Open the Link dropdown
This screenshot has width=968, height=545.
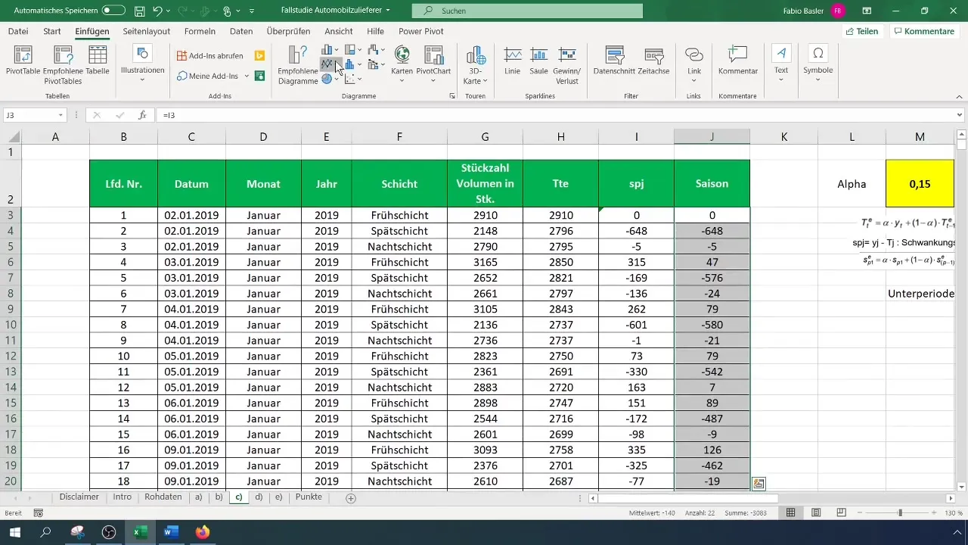click(694, 64)
